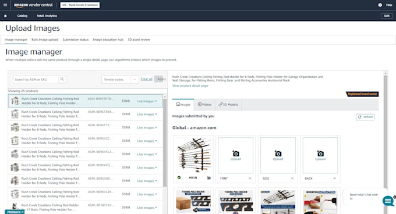The height and width of the screenshot is (214, 396).
Task: Open the 3D asset review tab
Action: tap(139, 40)
